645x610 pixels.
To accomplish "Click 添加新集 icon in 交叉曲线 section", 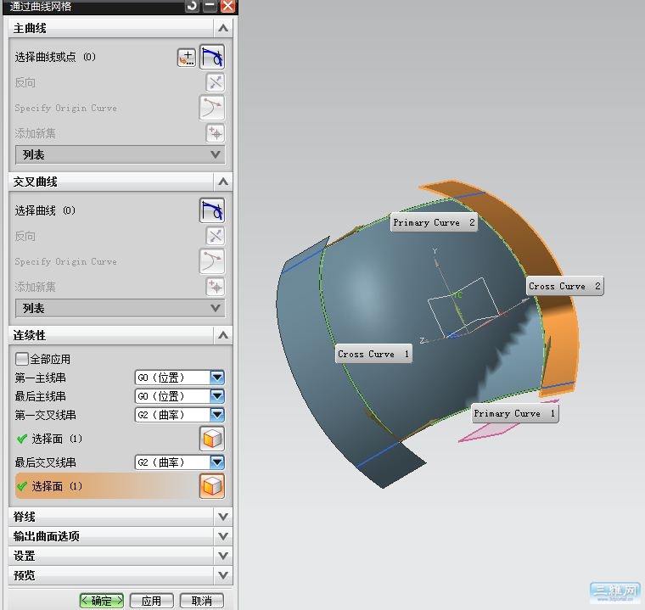I will [215, 287].
